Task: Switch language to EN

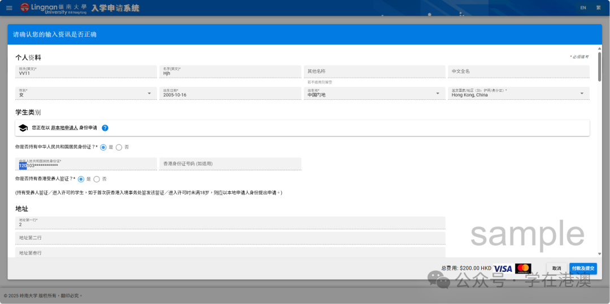Action: 583,8
